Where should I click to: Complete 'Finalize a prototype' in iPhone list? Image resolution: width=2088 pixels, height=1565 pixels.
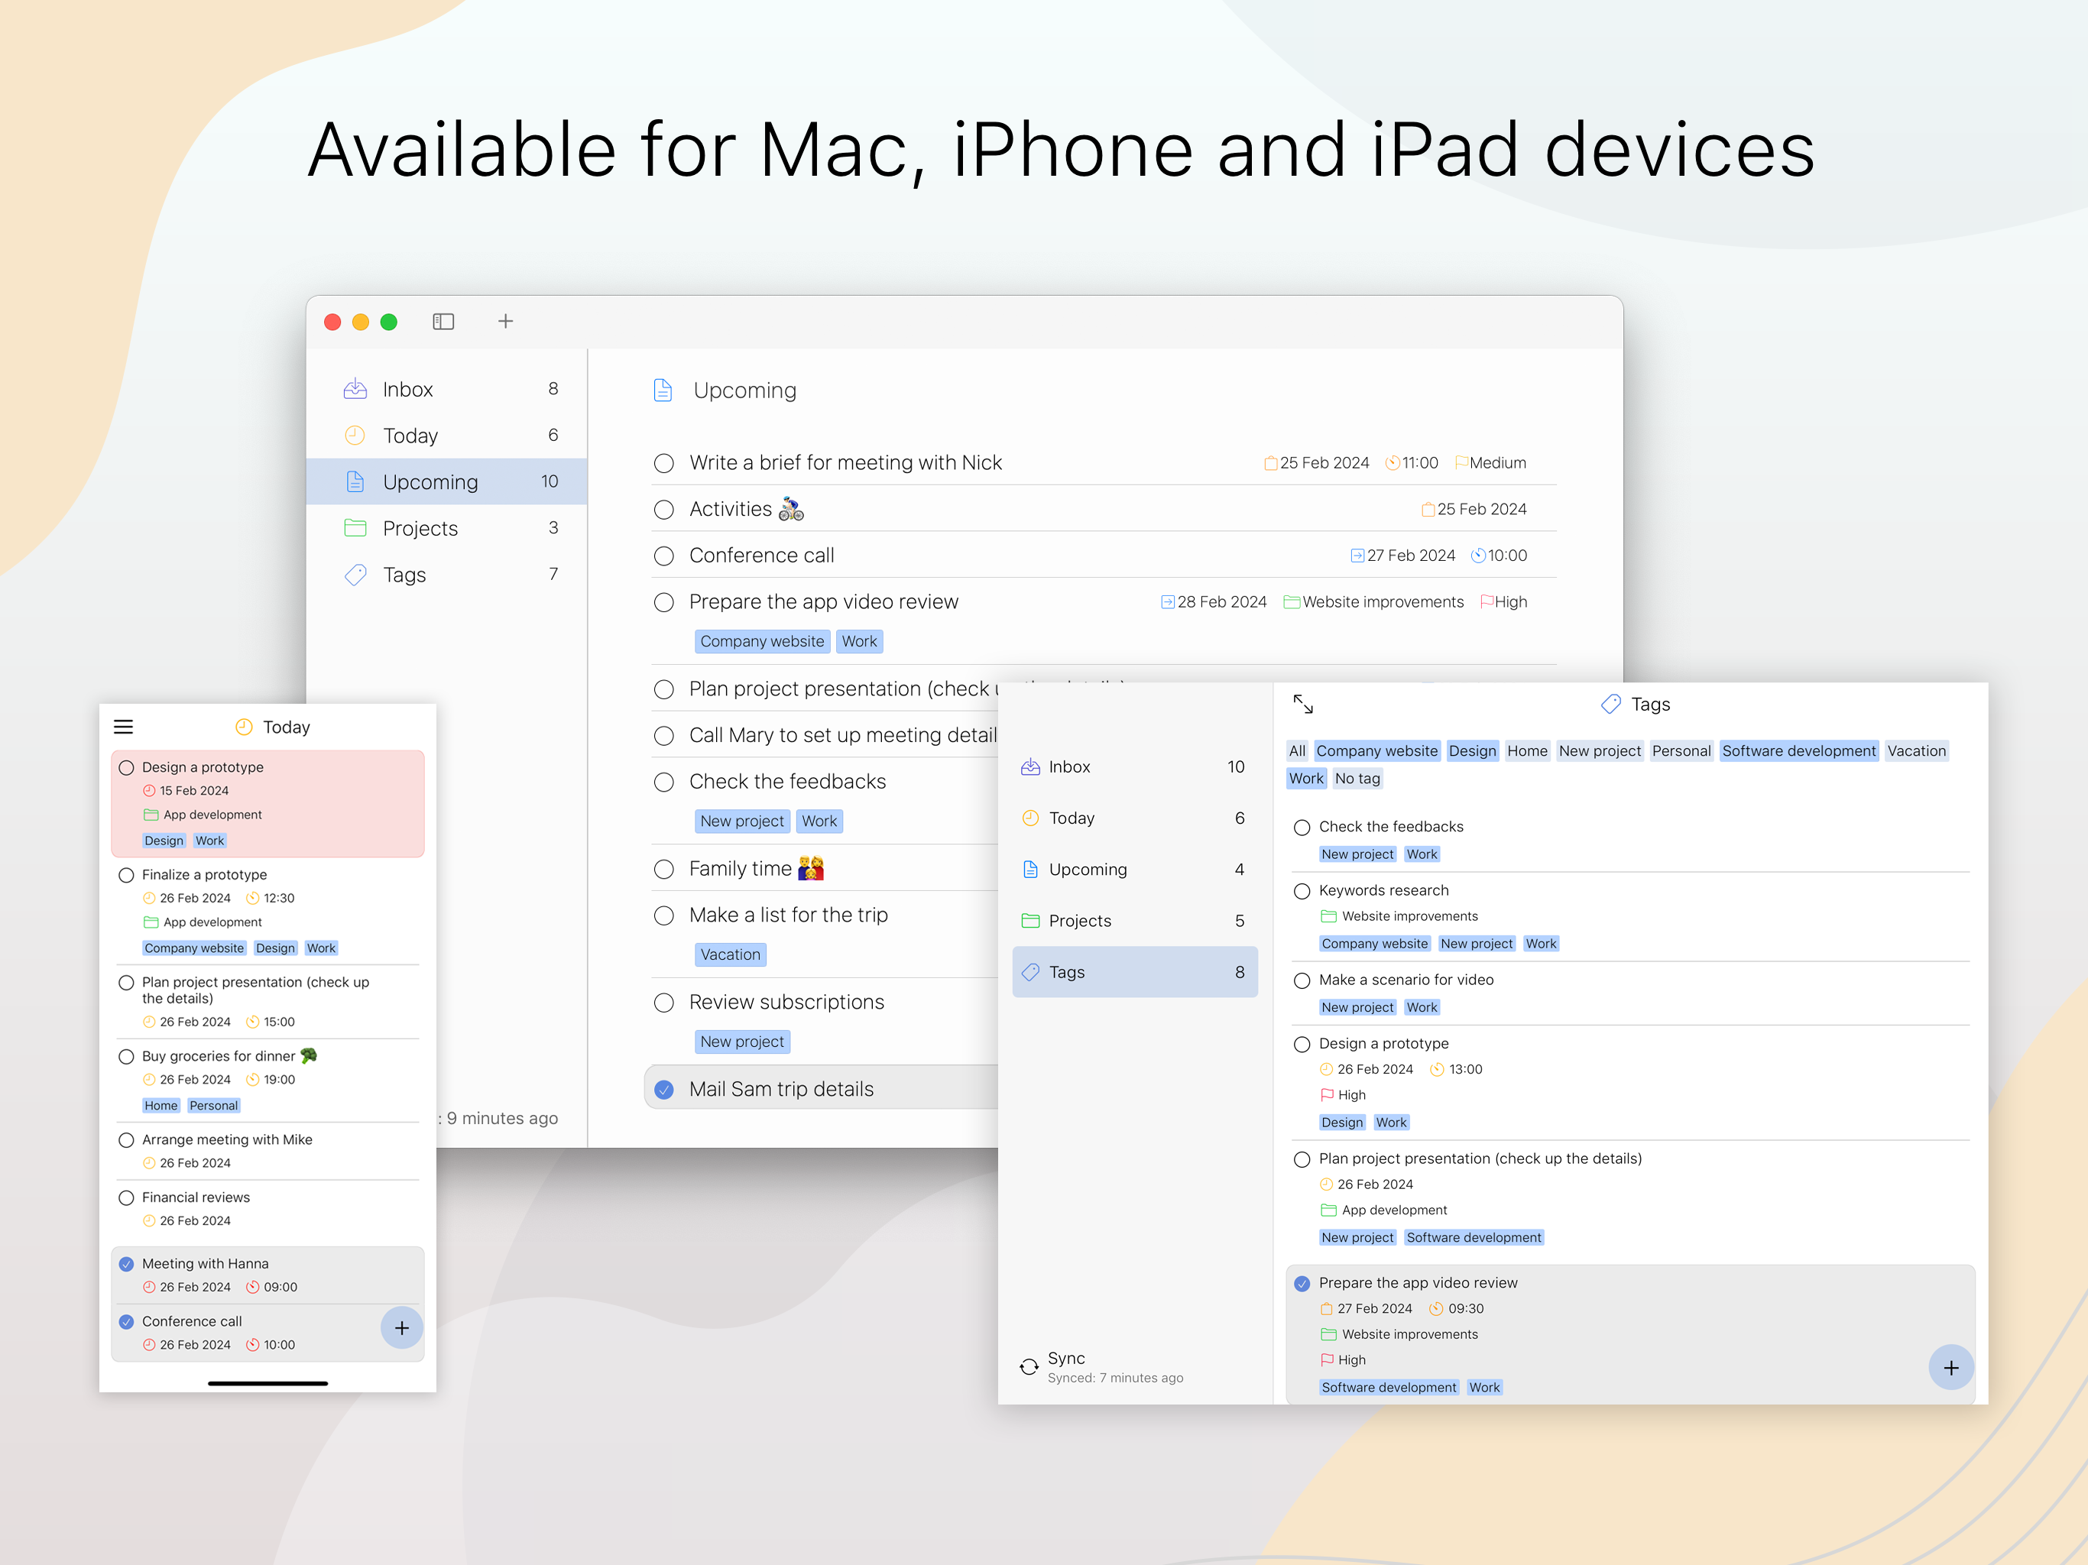tap(127, 876)
